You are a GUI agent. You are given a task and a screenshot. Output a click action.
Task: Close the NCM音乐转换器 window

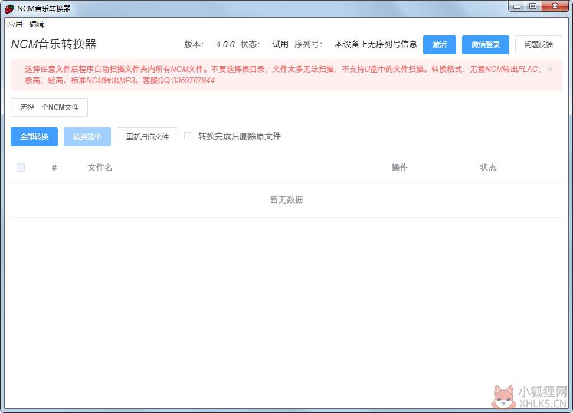pyautogui.click(x=555, y=6)
